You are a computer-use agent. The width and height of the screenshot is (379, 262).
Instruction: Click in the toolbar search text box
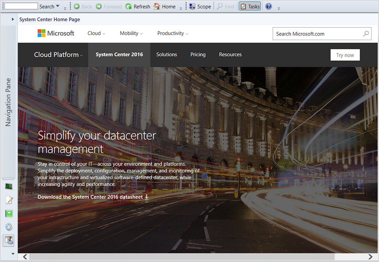click(21, 6)
